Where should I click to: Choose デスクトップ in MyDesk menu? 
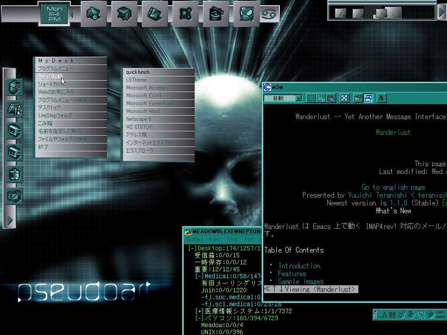pyautogui.click(x=71, y=108)
